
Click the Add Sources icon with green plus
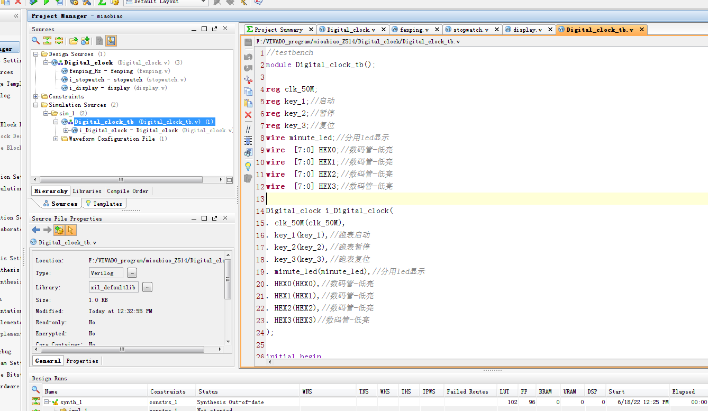click(x=85, y=41)
